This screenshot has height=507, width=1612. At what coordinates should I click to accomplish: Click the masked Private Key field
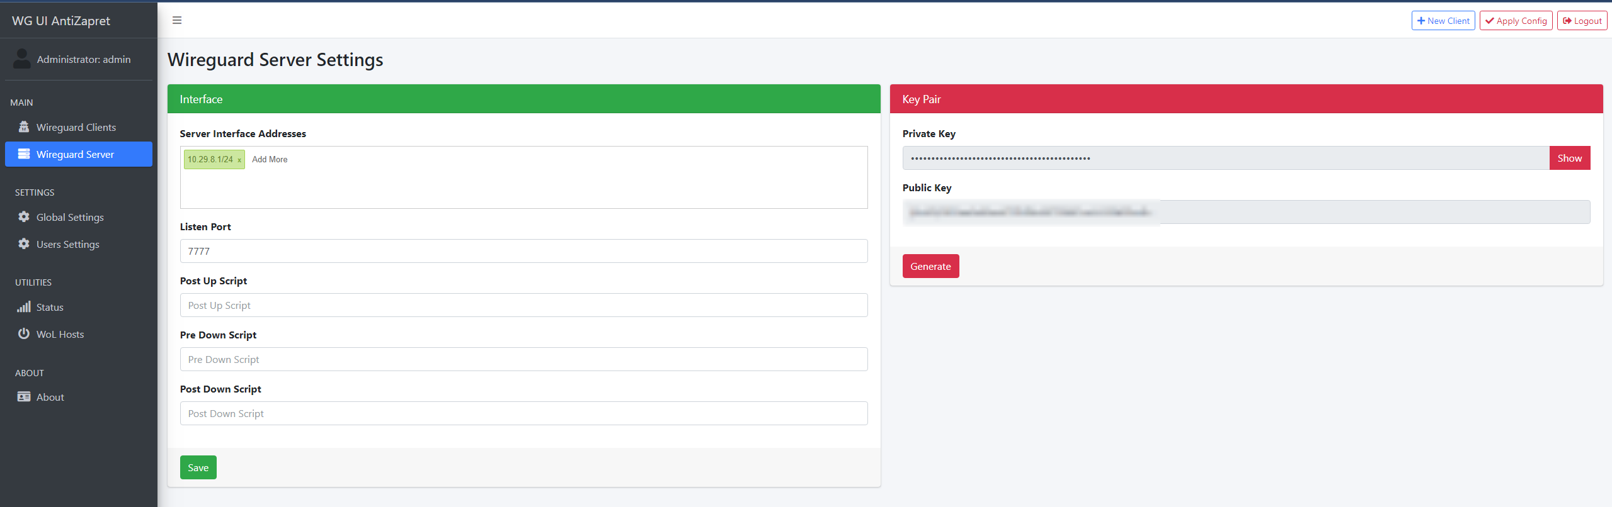pos(1226,158)
